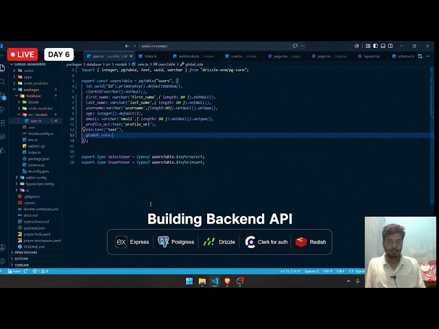Click the errors and warnings status indicator
The width and height of the screenshot is (439, 329).
pyautogui.click(x=40, y=271)
